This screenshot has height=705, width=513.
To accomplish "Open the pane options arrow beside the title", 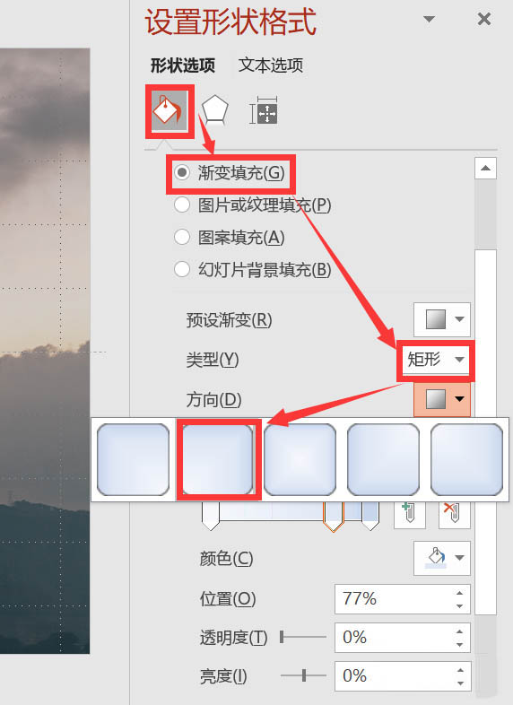I will [430, 19].
